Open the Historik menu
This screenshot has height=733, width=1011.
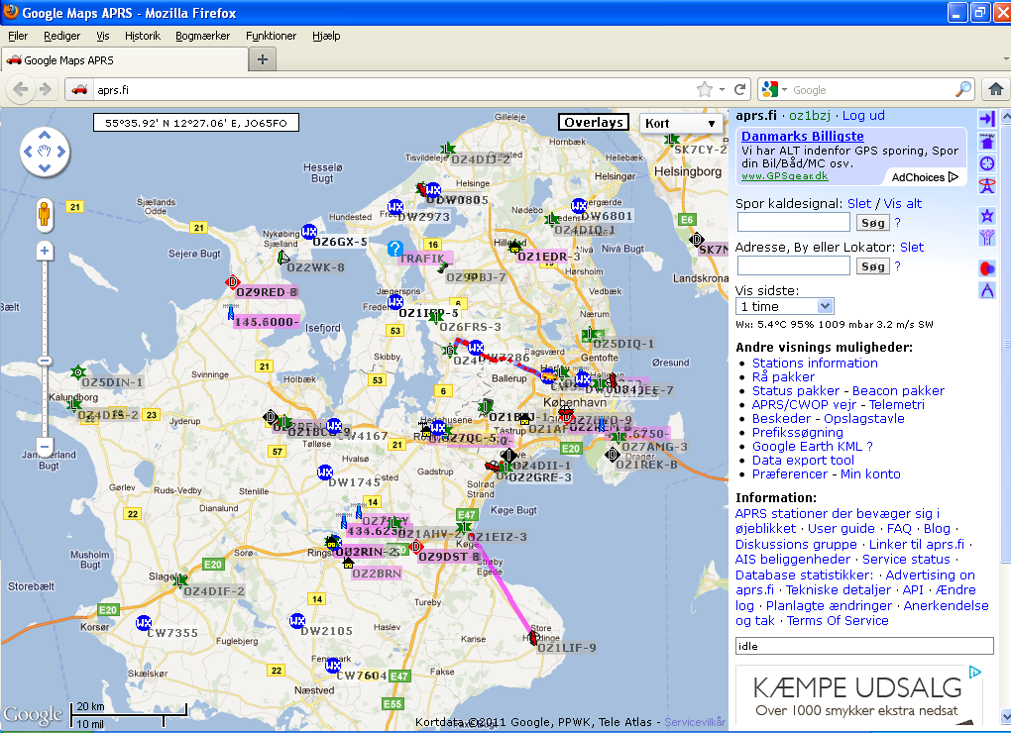point(143,36)
